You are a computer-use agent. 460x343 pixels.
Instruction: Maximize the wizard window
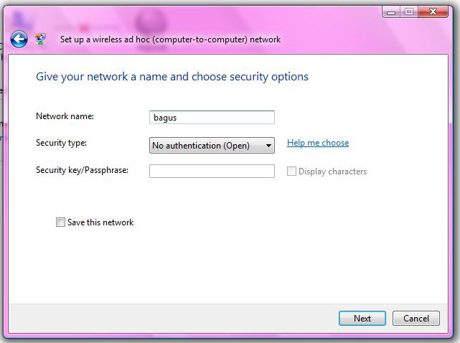click(409, 11)
